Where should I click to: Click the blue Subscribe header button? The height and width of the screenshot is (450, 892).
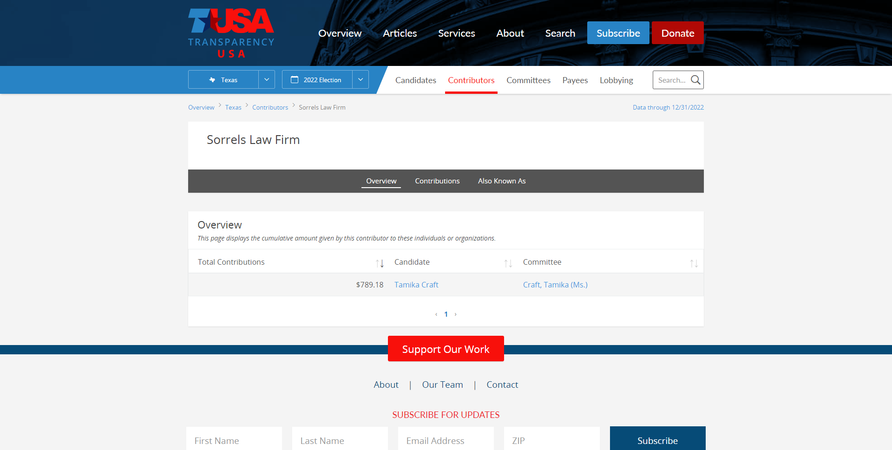pyautogui.click(x=618, y=33)
